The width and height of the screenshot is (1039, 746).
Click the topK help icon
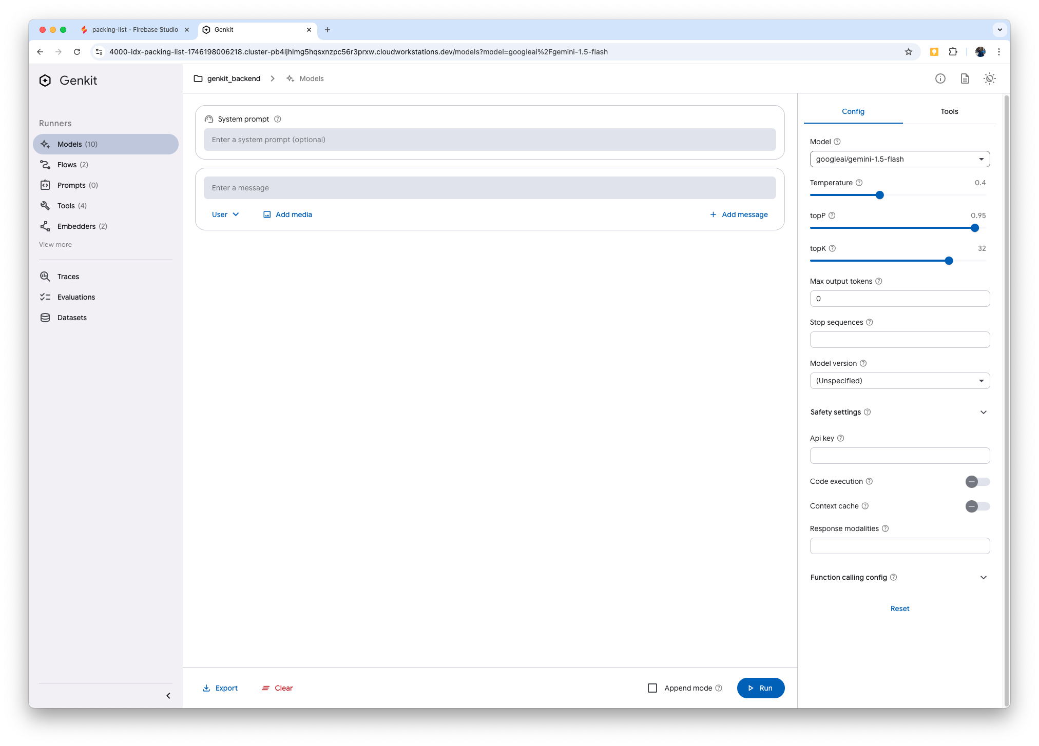pos(832,248)
